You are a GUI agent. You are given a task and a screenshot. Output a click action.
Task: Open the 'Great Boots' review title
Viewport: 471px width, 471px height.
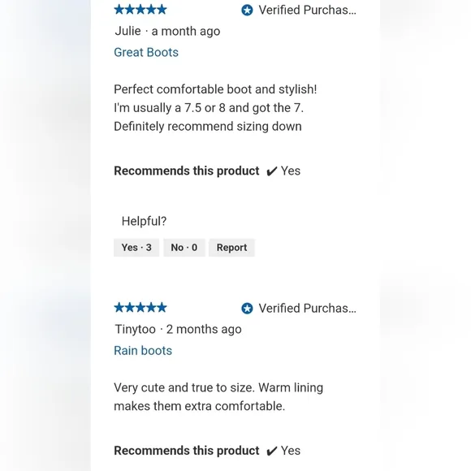(x=146, y=53)
